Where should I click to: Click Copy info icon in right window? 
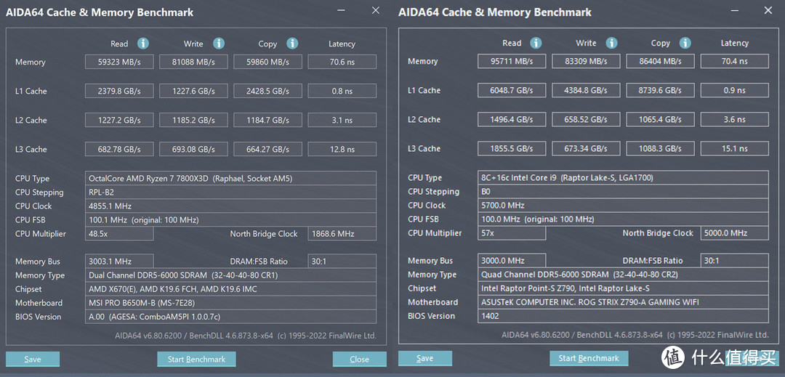click(685, 43)
